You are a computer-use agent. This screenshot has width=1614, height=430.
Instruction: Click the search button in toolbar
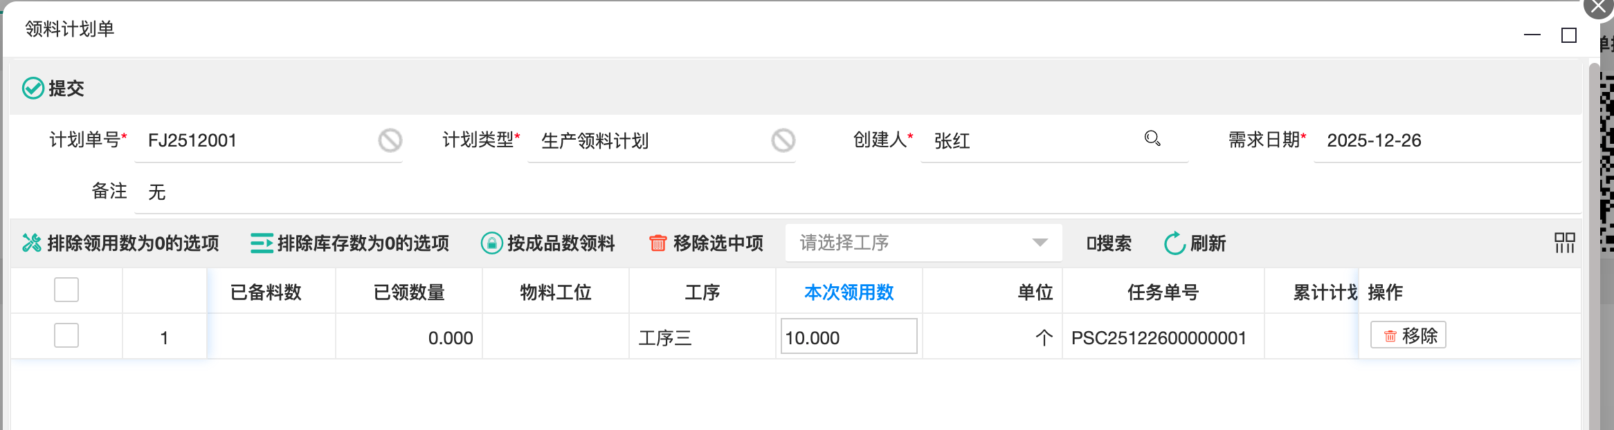tap(1109, 243)
